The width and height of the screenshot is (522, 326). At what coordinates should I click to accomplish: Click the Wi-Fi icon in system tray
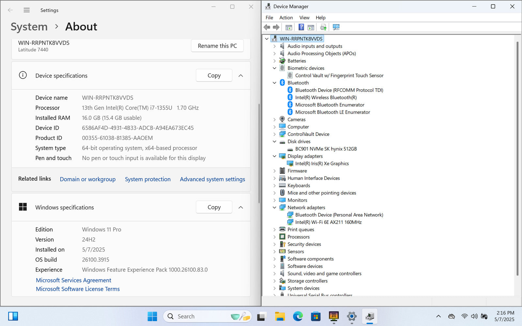[464, 316]
